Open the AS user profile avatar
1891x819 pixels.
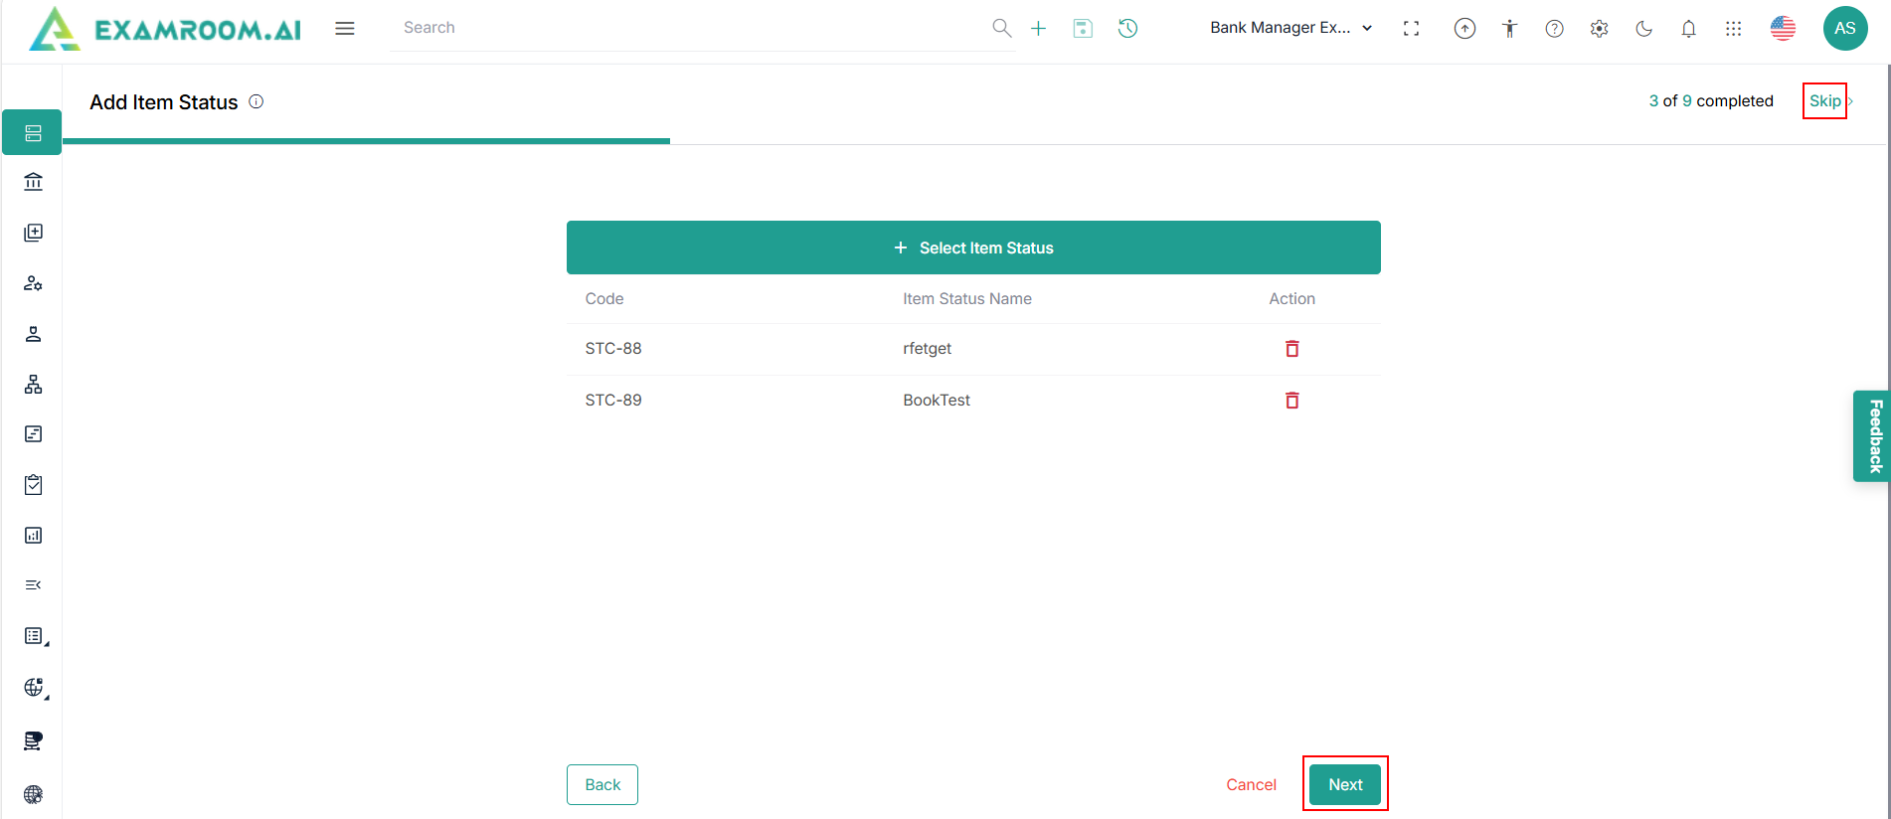point(1845,28)
